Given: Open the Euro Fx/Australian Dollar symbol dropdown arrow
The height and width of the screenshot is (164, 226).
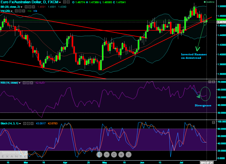Looking at the screenshot, I should point(60,2).
